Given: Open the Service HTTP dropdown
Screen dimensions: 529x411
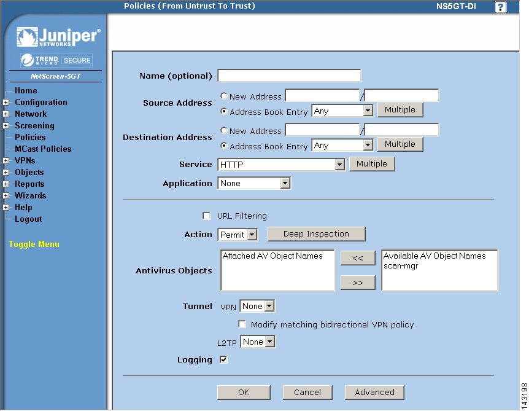Looking at the screenshot, I should point(281,165).
